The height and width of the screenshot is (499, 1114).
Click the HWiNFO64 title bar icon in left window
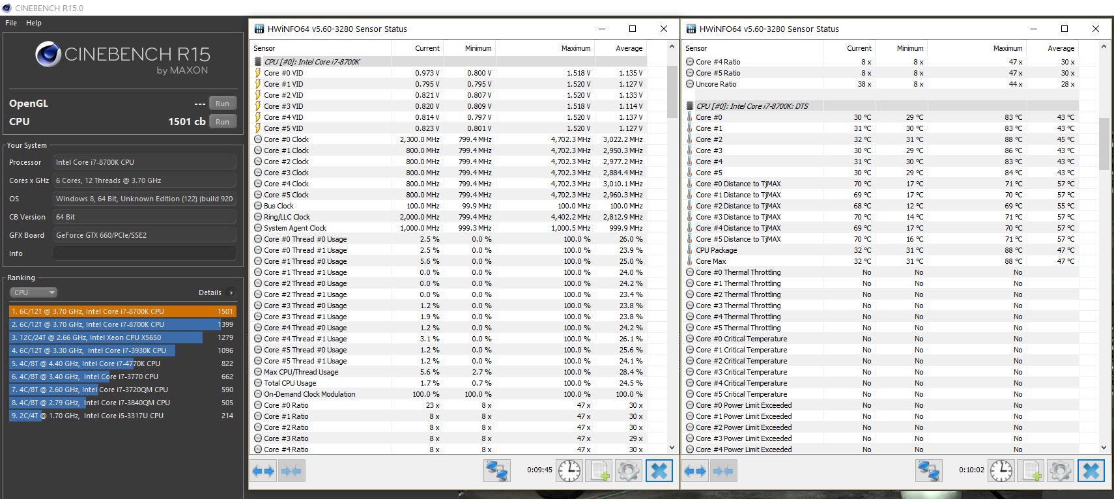pyautogui.click(x=259, y=29)
